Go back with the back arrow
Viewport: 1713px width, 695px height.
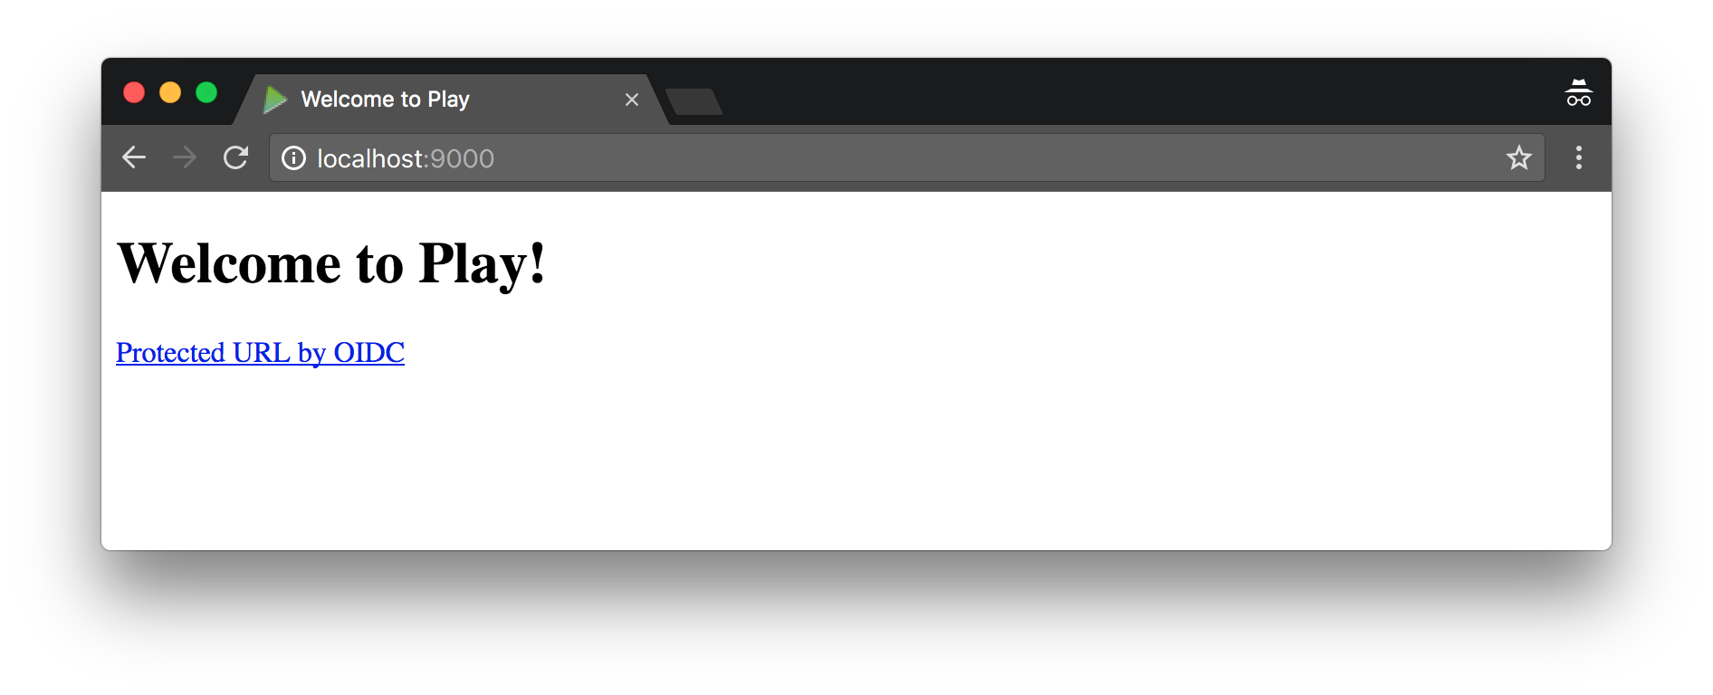pos(134,157)
